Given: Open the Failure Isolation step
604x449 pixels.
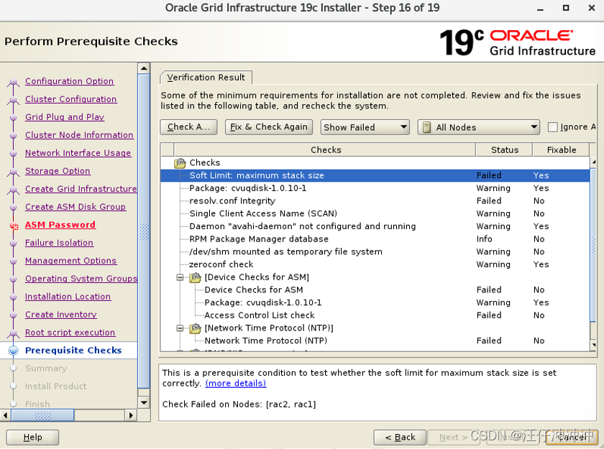Looking at the screenshot, I should point(59,243).
